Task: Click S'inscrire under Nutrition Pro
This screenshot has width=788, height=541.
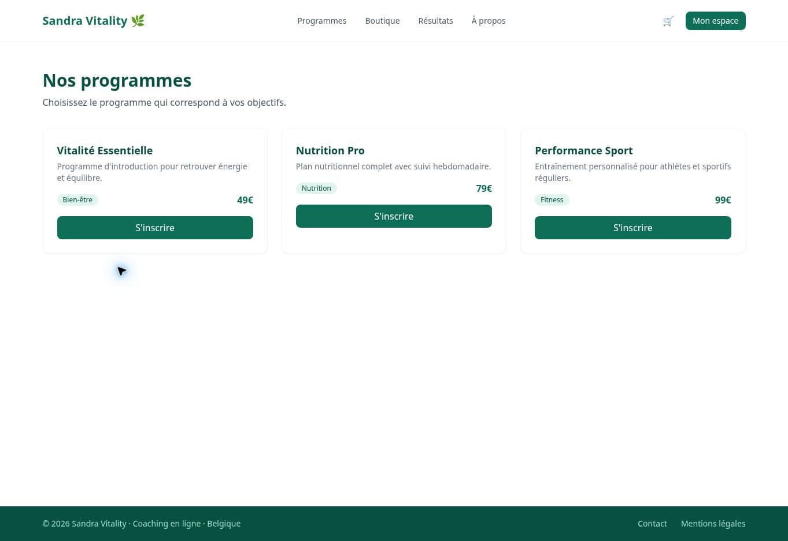Action: [x=394, y=216]
